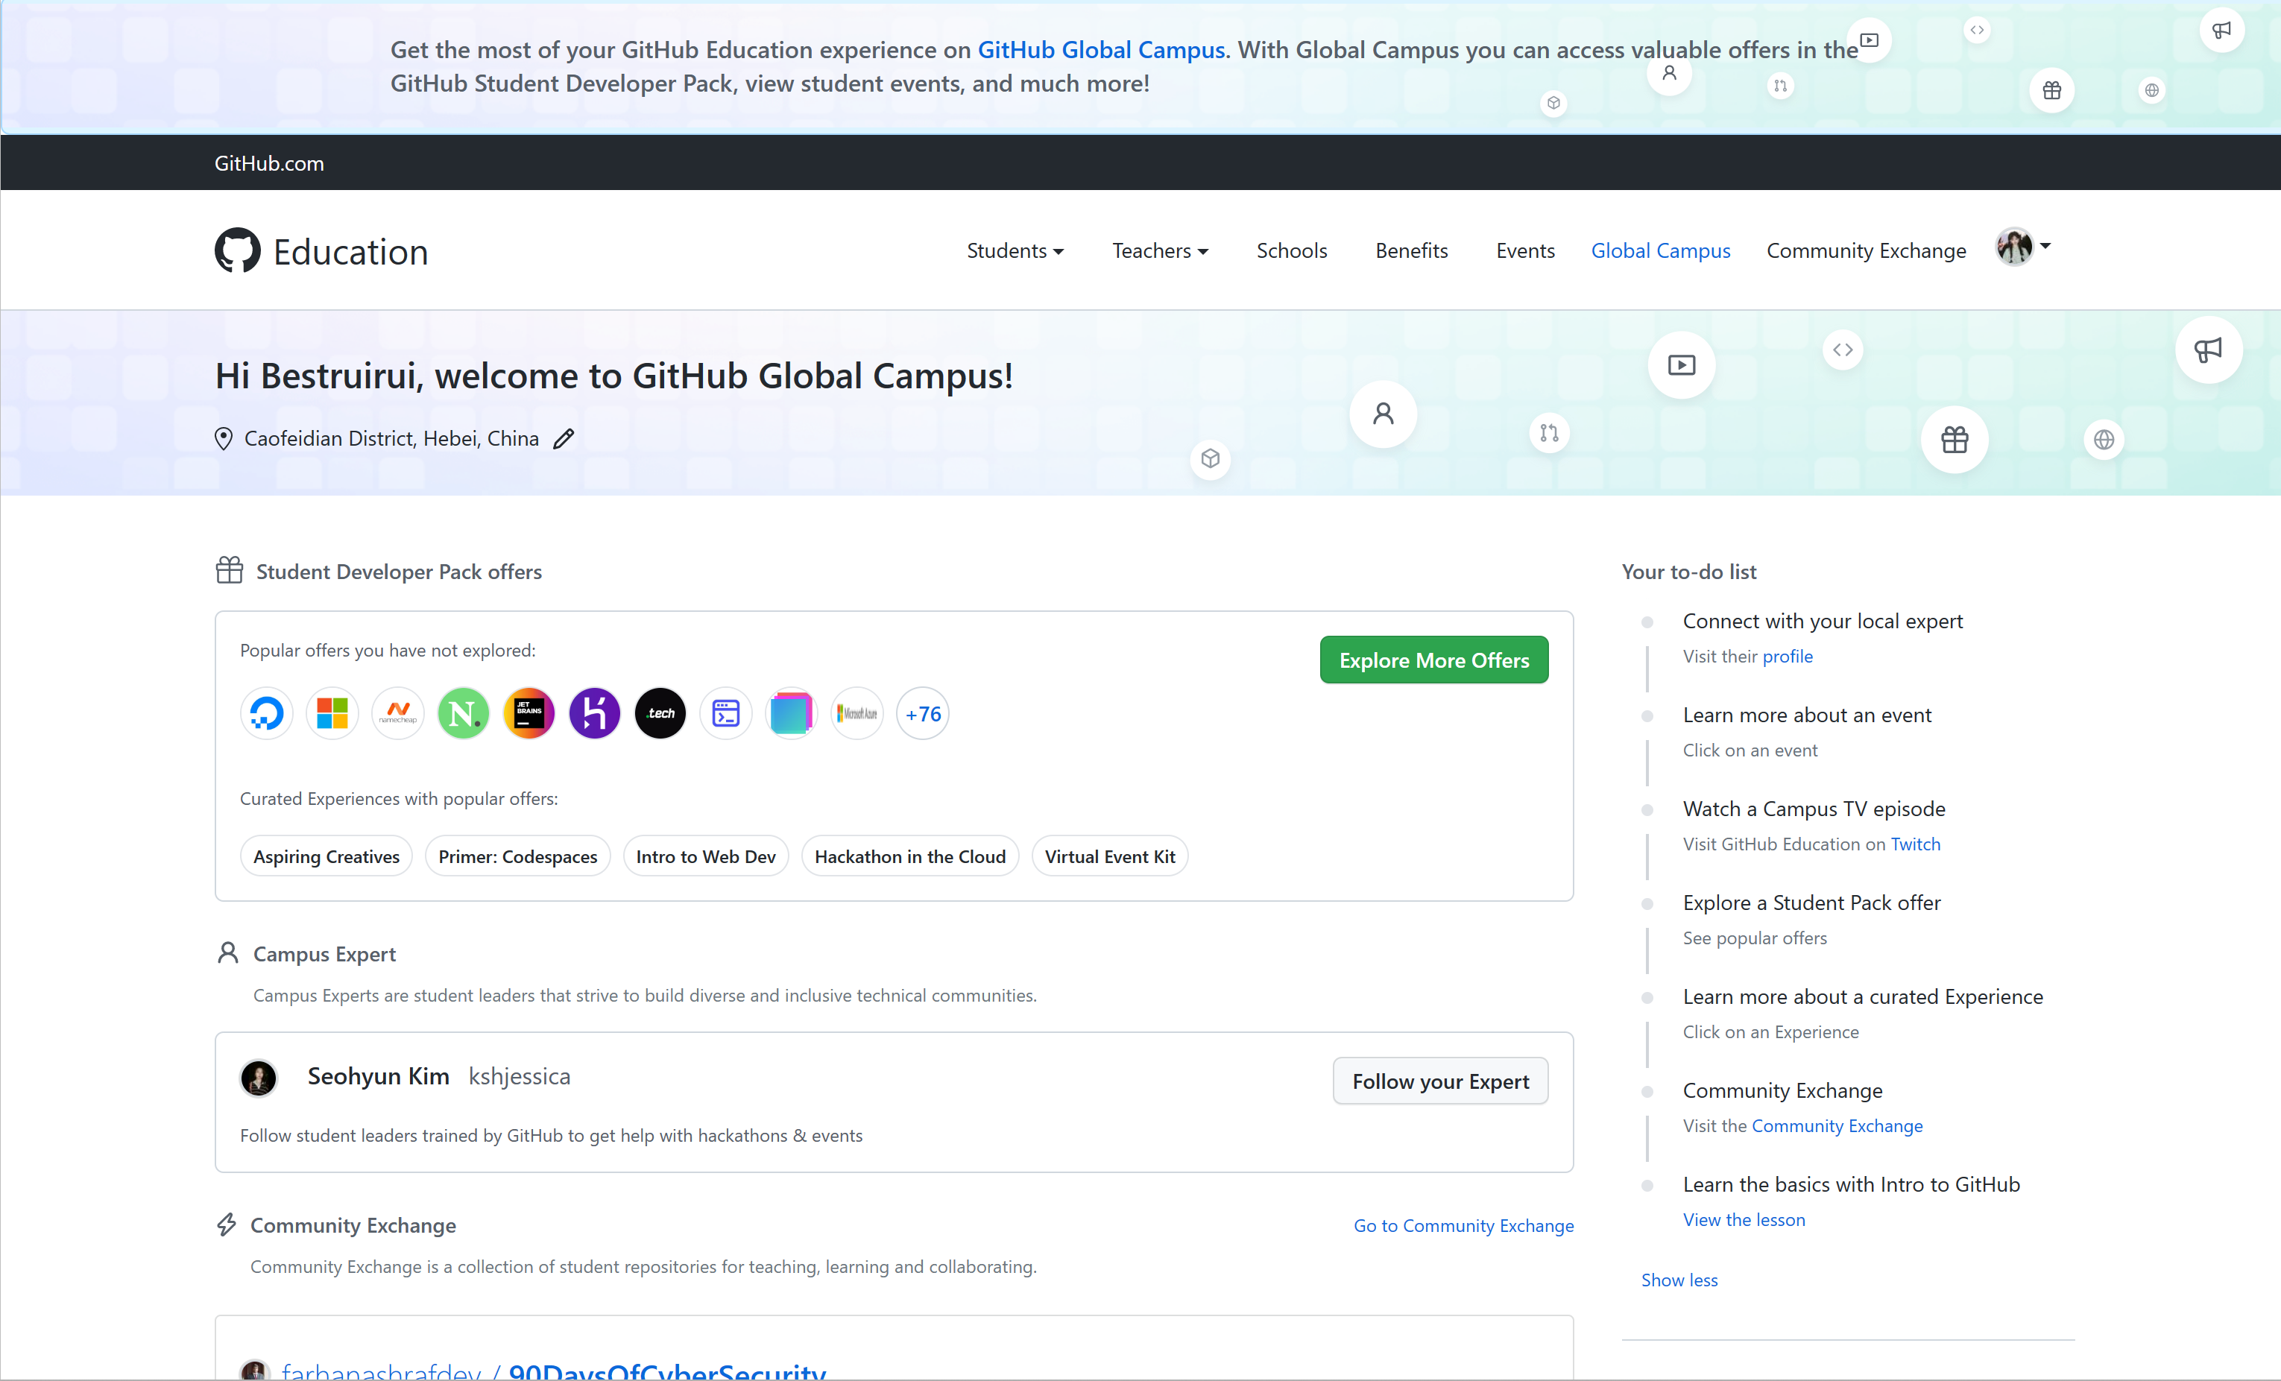This screenshot has height=1381, width=2281.
Task: Click Seohyun Kim's avatar picture
Action: [x=258, y=1078]
